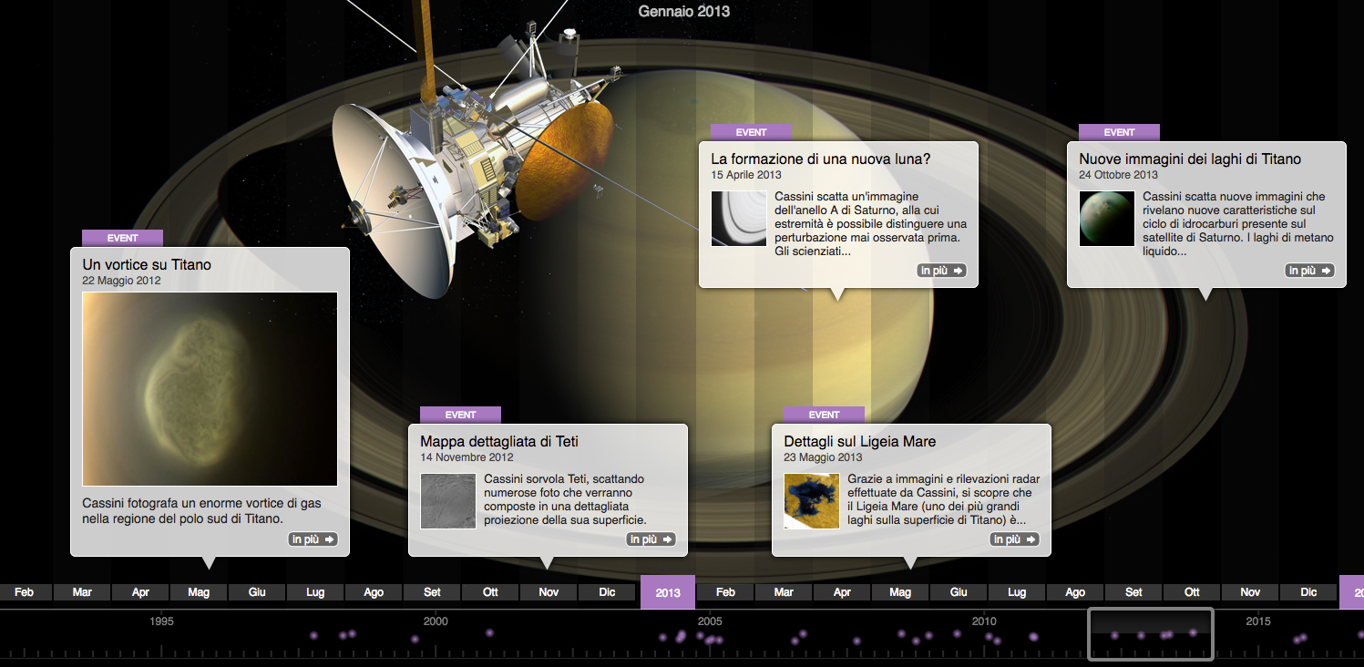Jump to 1995 in the overview timeline
The image size is (1364, 667).
(x=162, y=621)
